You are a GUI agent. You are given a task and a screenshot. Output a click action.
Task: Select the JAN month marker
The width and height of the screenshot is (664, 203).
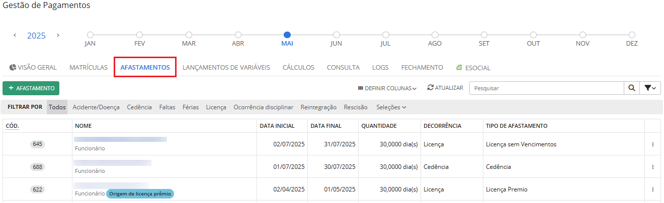(x=90, y=35)
